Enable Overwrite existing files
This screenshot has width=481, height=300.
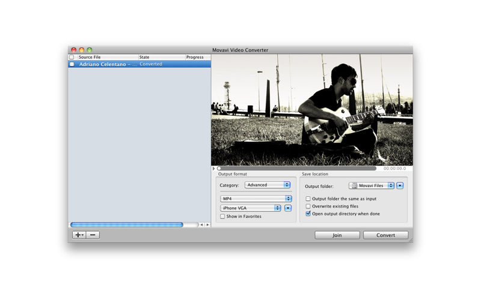(x=308, y=206)
